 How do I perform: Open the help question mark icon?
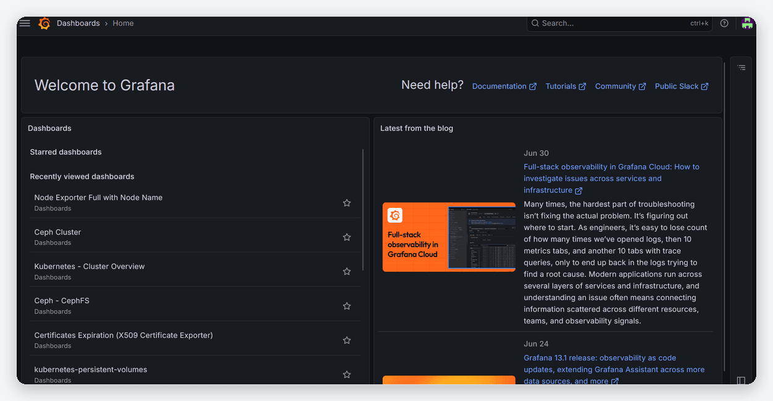coord(724,23)
